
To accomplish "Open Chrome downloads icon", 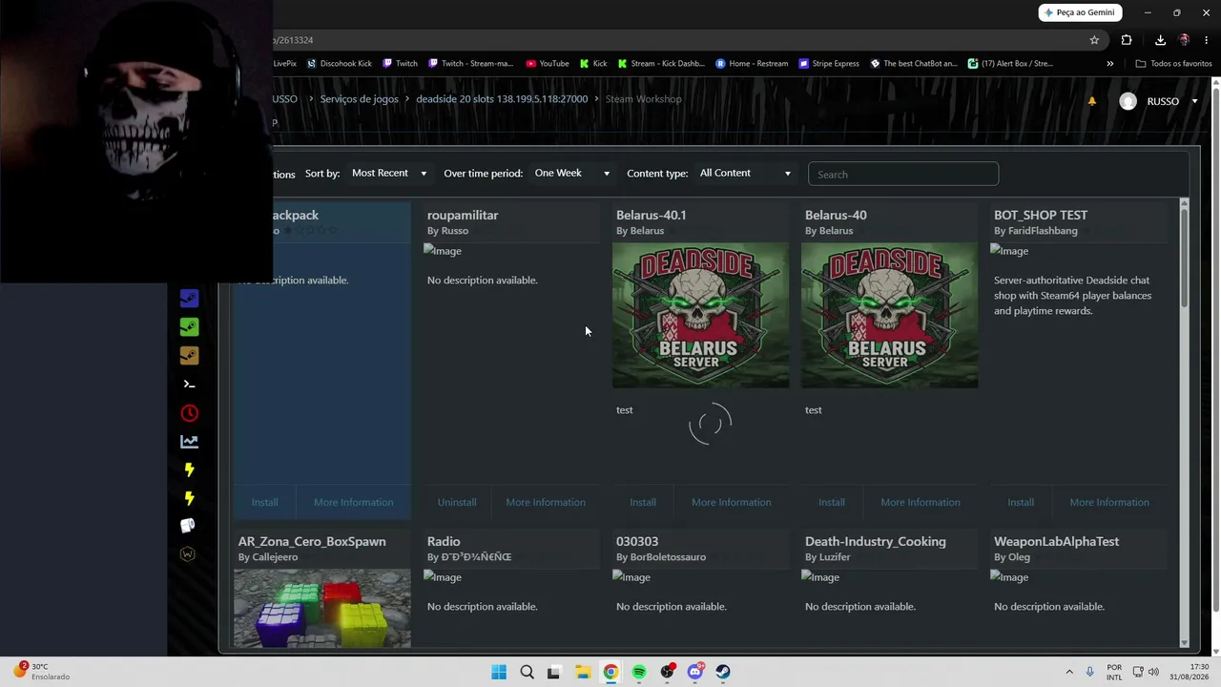I will [x=1160, y=40].
